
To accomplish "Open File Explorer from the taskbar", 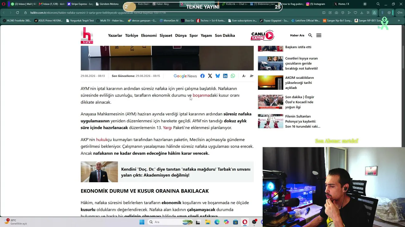I will 208,222.
